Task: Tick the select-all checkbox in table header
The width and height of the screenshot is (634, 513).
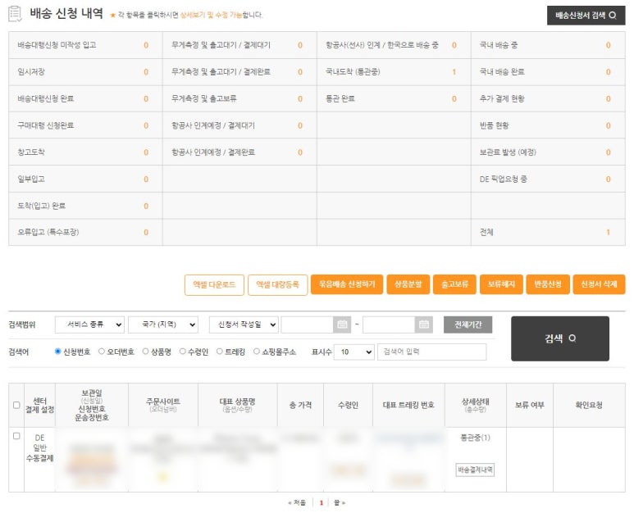Action: tap(16, 405)
